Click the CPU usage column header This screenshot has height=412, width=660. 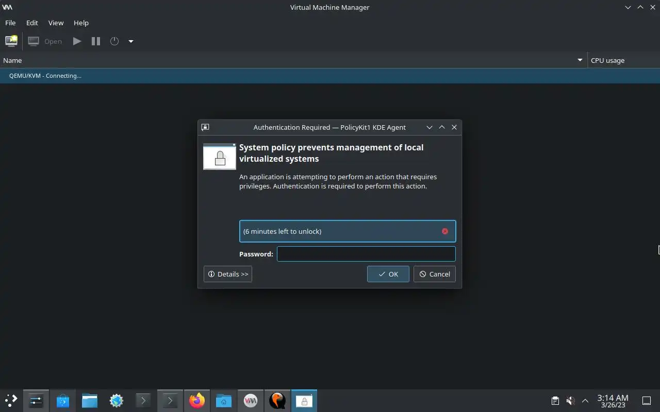624,60
